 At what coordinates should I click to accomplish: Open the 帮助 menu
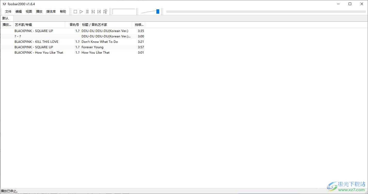[63, 12]
